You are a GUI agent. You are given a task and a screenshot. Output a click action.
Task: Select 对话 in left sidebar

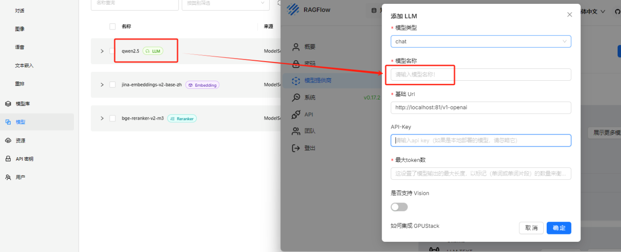click(x=20, y=11)
